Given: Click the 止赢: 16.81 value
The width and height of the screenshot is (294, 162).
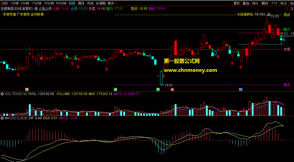Looking at the screenshot, I should click(x=61, y=9).
